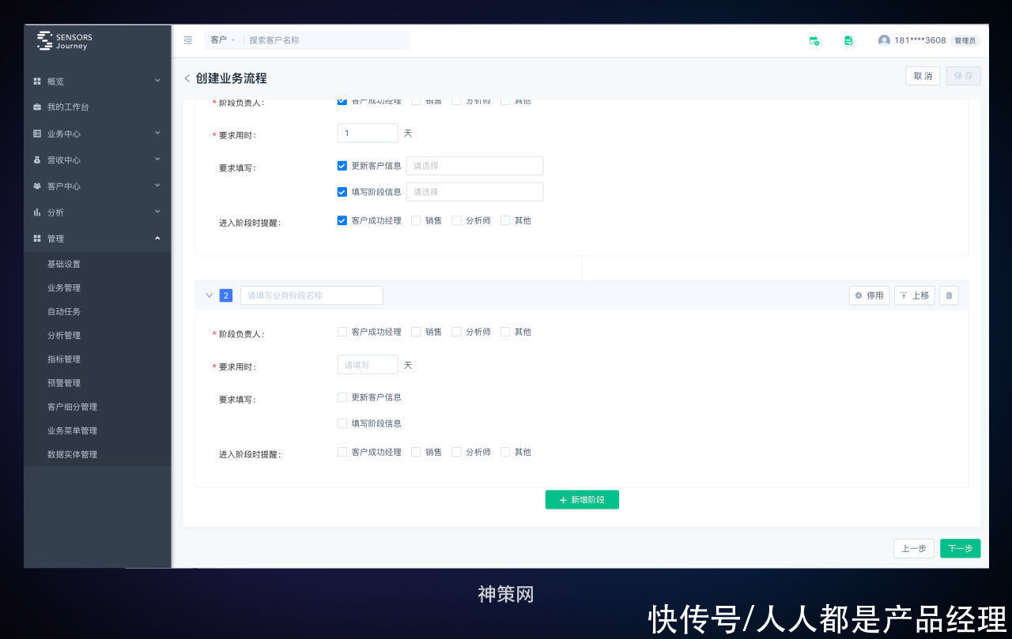
Task: Check stage 2 更新客户信息 checkbox
Action: [x=342, y=397]
